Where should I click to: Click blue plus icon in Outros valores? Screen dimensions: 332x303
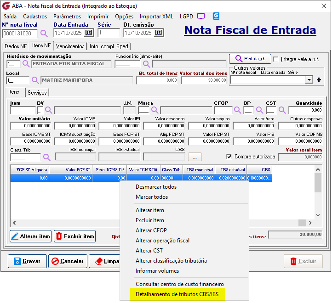[x=319, y=80]
